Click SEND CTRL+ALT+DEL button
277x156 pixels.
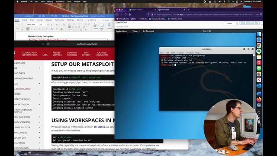coord(249,23)
